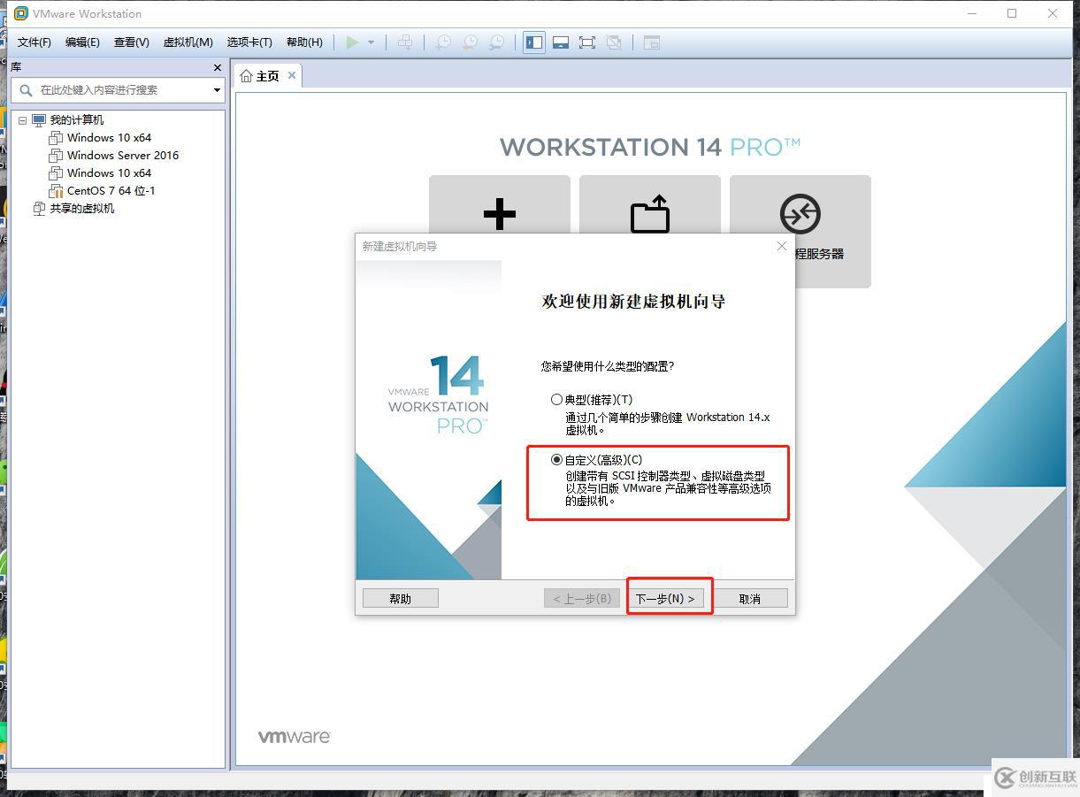Image resolution: width=1080 pixels, height=797 pixels.
Task: Open the 虚拟机(M) menu
Action: coord(188,42)
